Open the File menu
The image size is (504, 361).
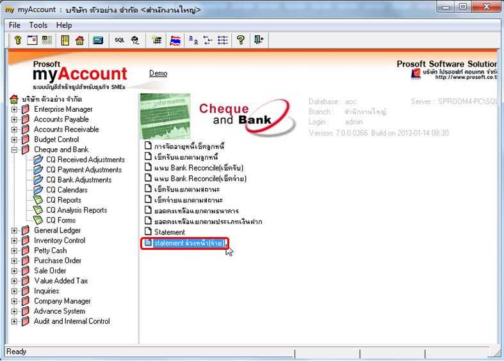[15, 25]
